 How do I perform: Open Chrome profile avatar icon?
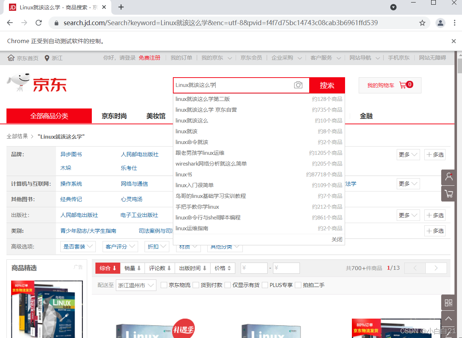[440, 23]
